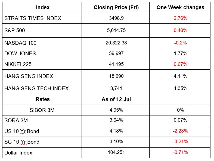Click the HANG SENG INDEX label
Image resolution: width=214 pixels, height=161 pixels.
(x=29, y=76)
